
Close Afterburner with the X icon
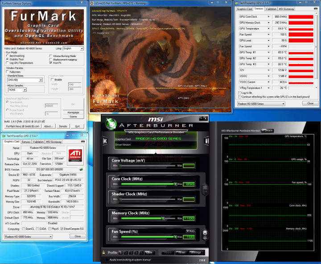(x=206, y=118)
